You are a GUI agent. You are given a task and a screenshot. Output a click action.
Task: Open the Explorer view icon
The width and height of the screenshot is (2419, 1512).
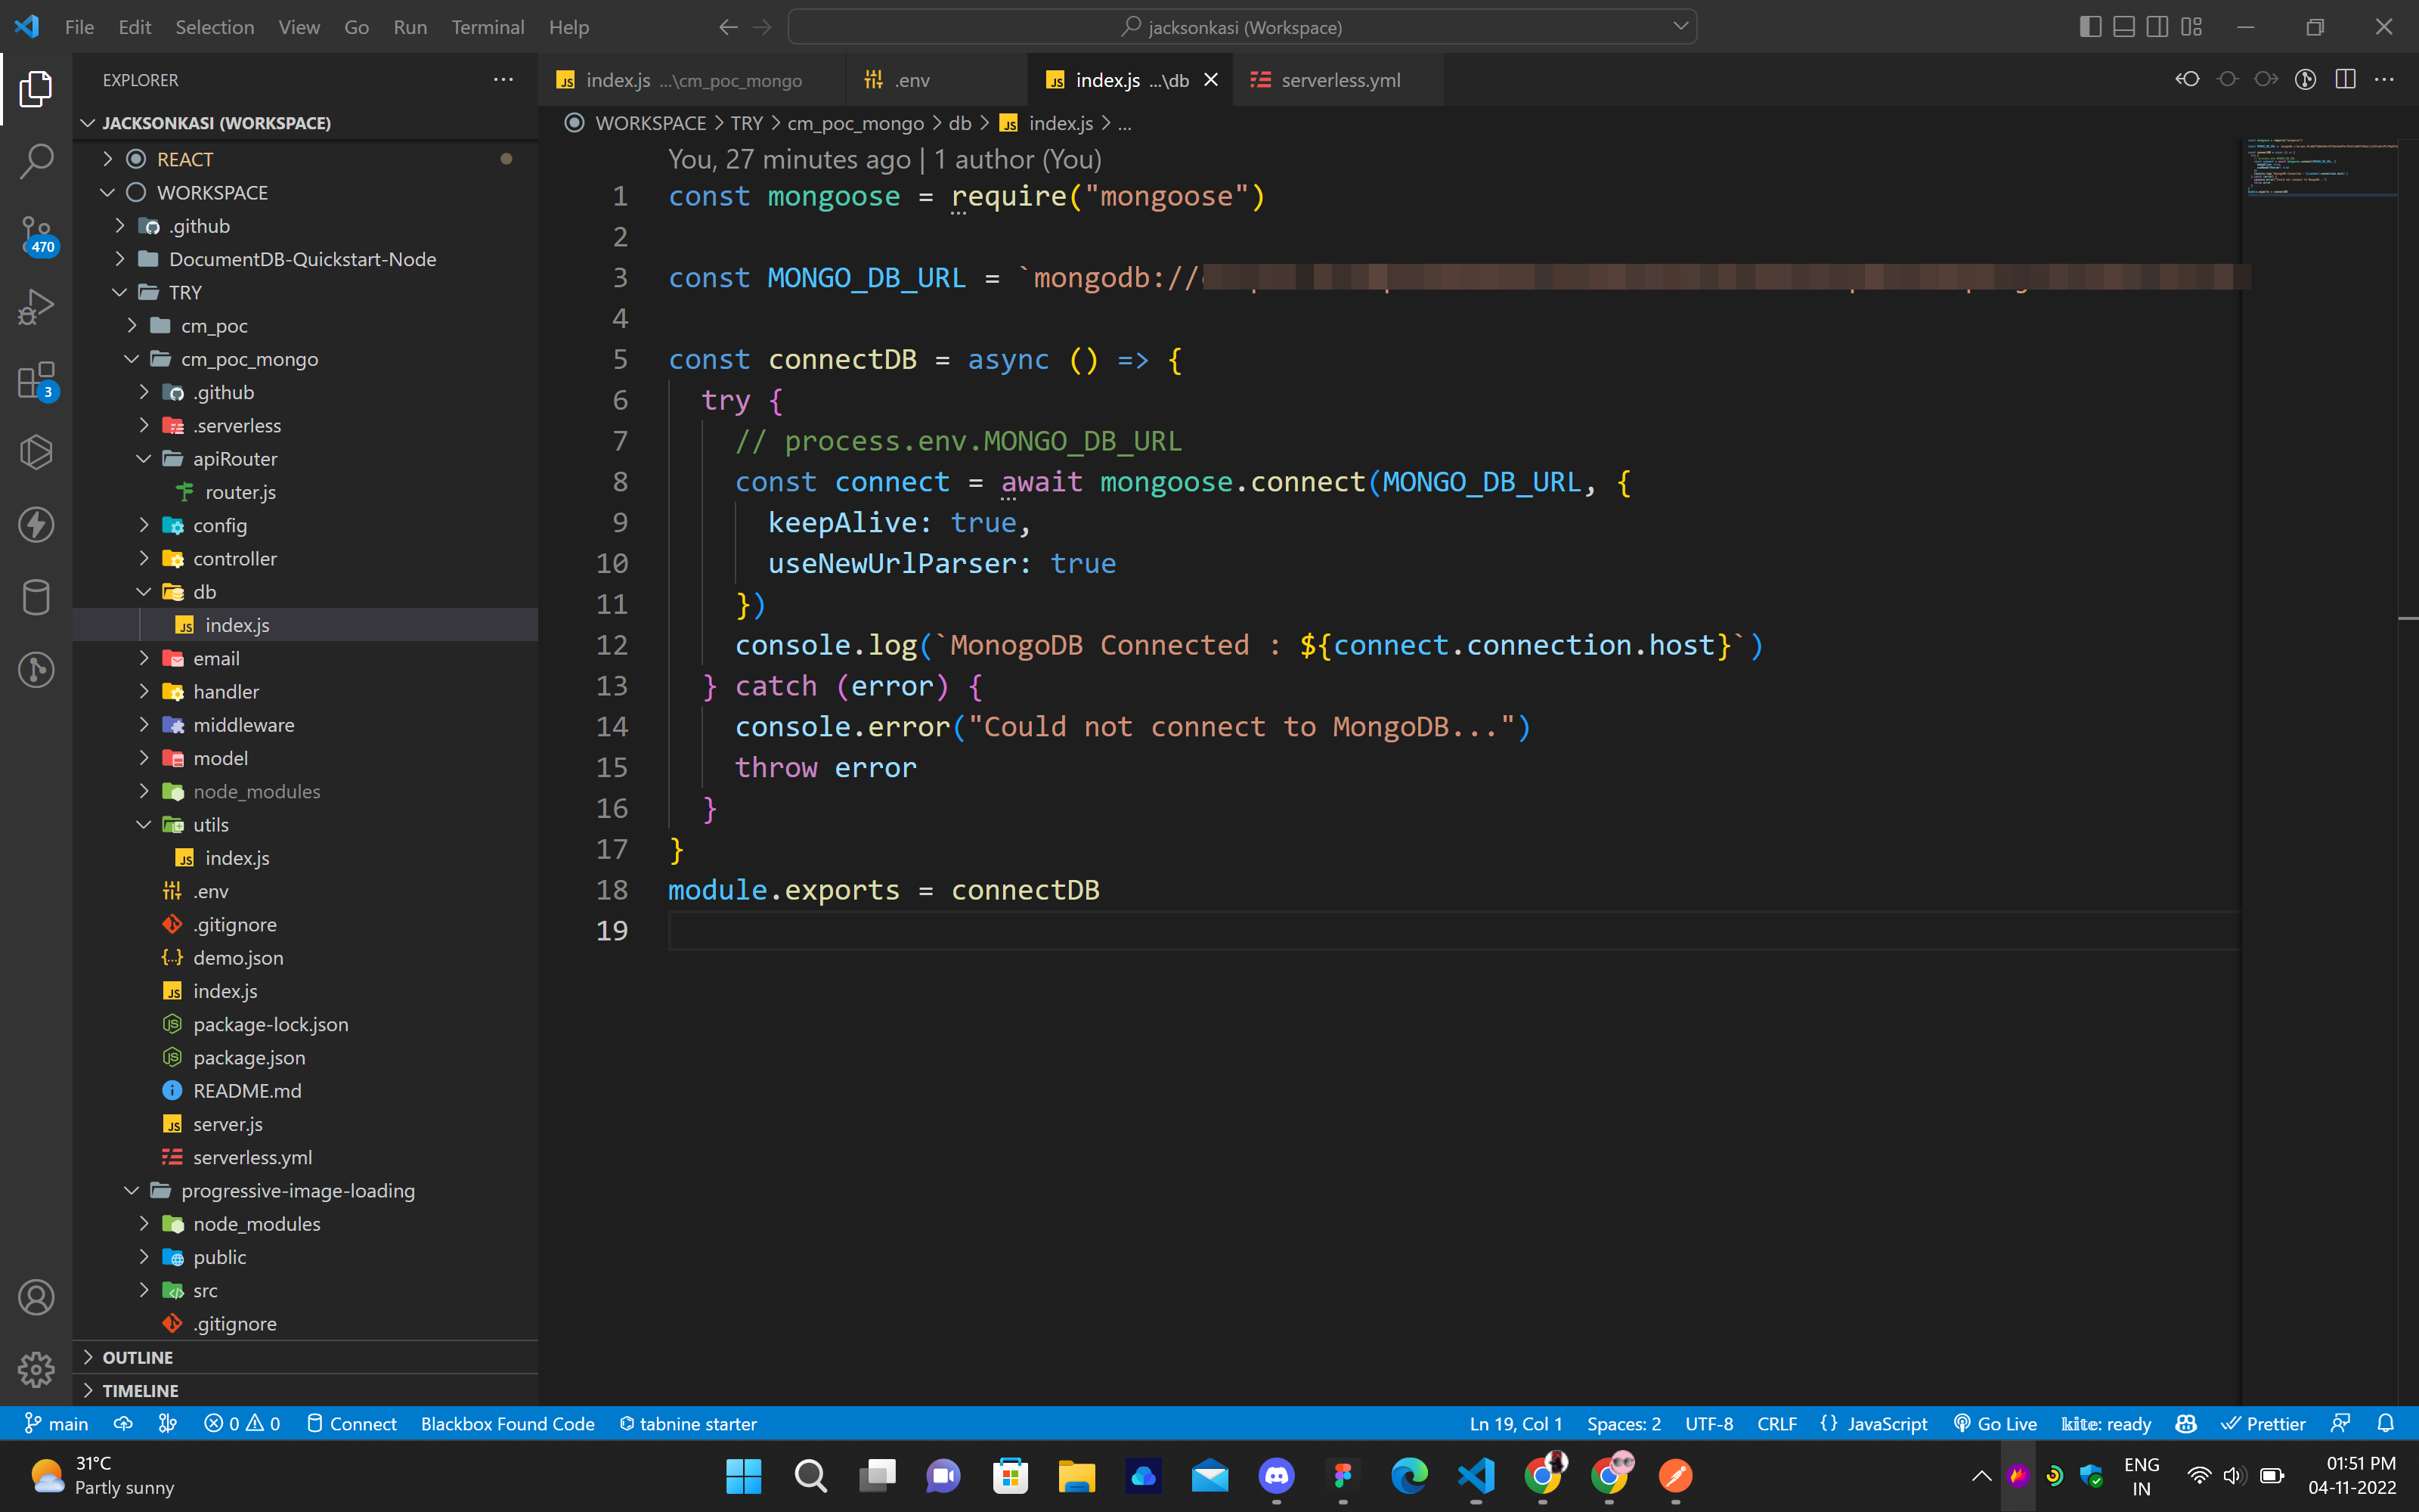pyautogui.click(x=36, y=89)
